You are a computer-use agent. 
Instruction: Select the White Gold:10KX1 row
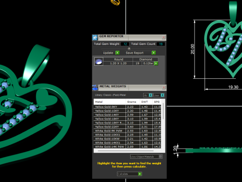[x=127, y=135]
